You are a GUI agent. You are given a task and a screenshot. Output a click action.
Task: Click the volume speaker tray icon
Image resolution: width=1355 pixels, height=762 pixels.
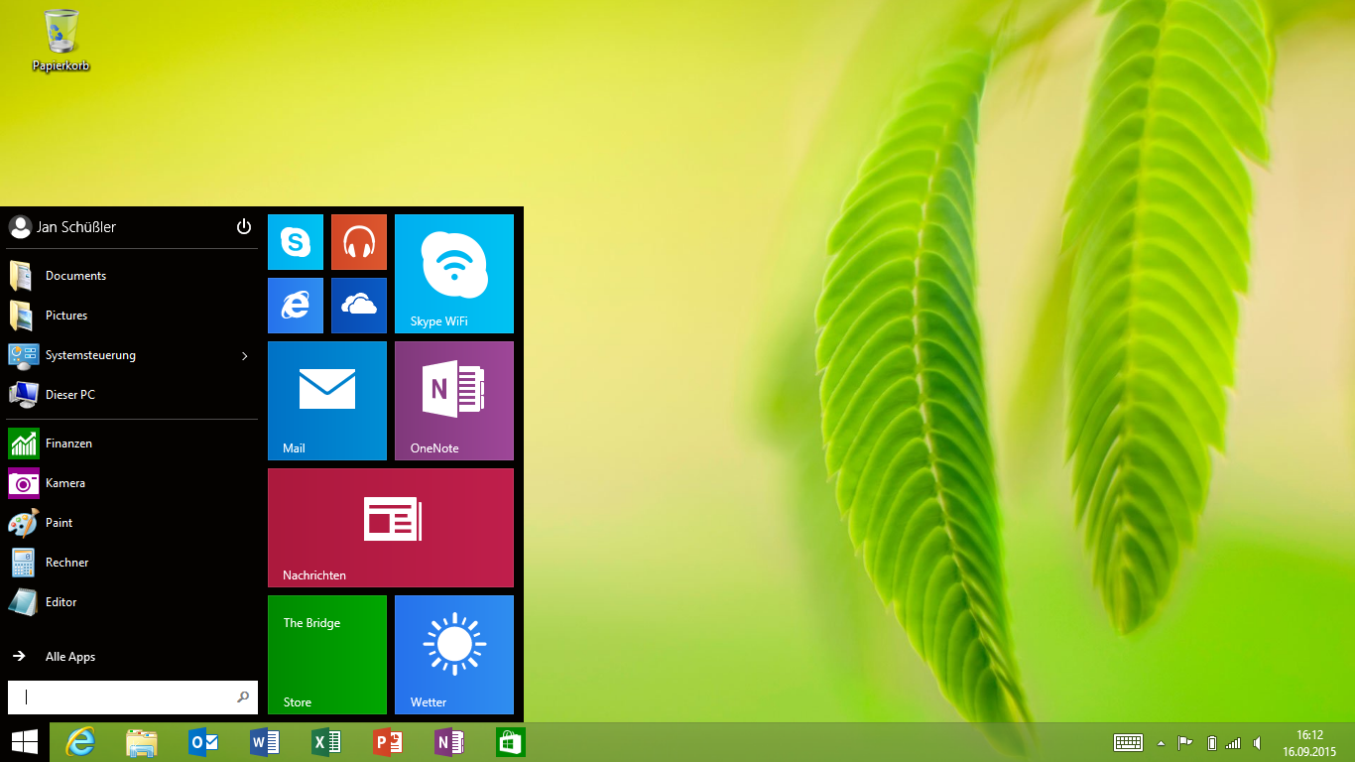pyautogui.click(x=1258, y=742)
